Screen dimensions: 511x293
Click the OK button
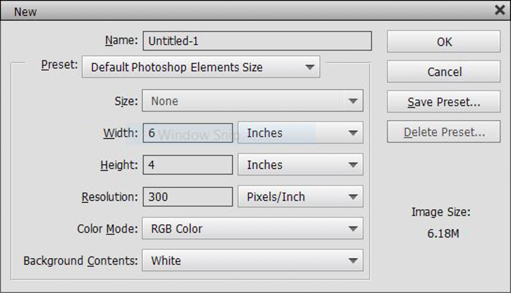pos(444,41)
